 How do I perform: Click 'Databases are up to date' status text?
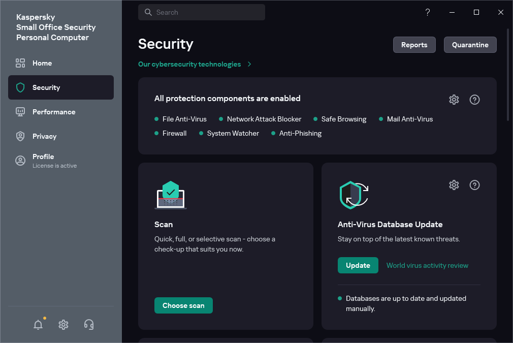click(406, 303)
